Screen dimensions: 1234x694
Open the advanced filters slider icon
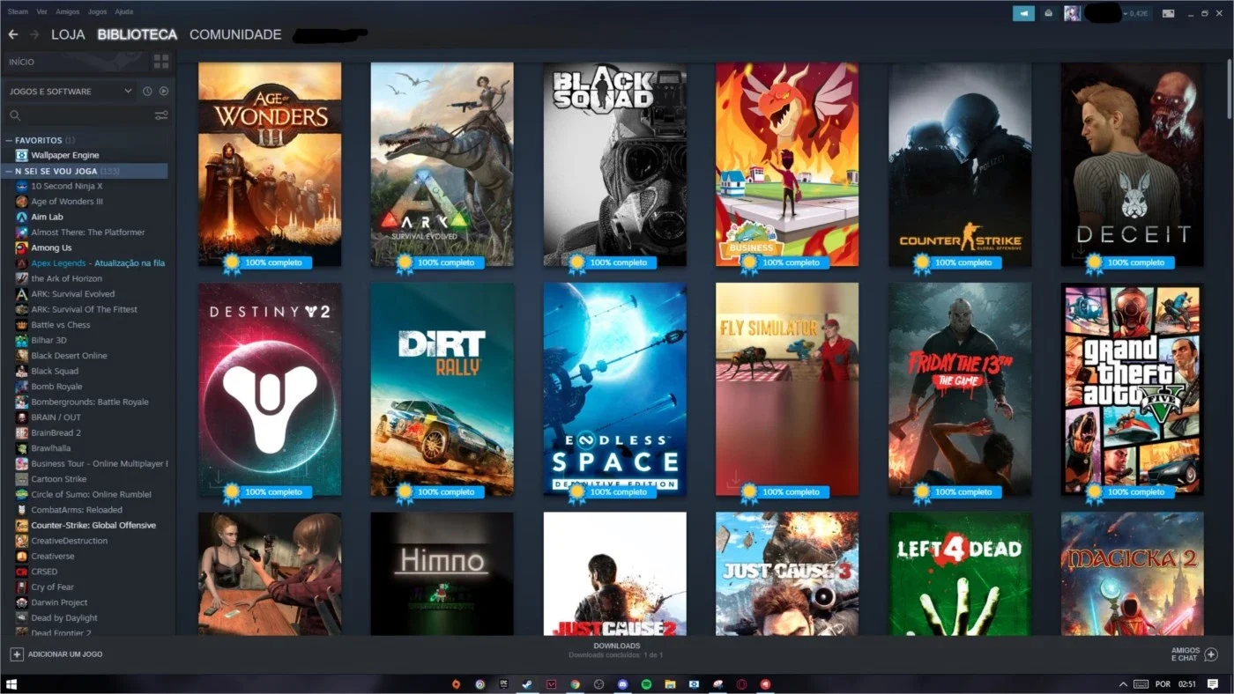click(x=161, y=115)
